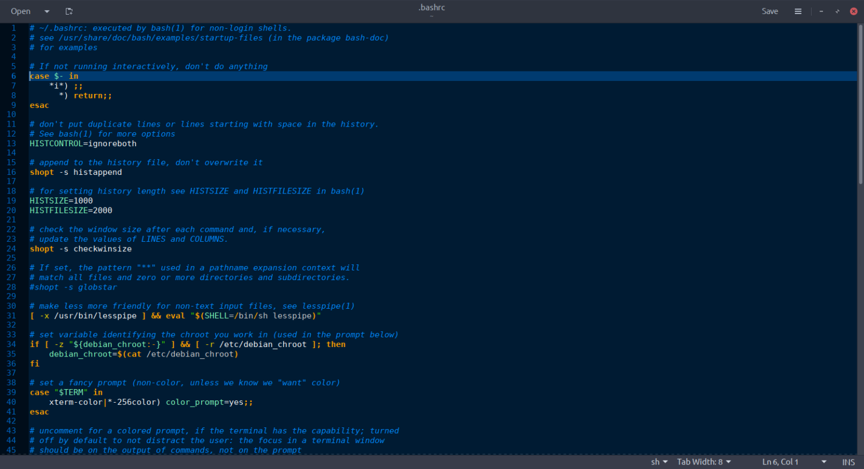The height and width of the screenshot is (469, 864).
Task: Click the comment '# for examples'
Action: [64, 47]
